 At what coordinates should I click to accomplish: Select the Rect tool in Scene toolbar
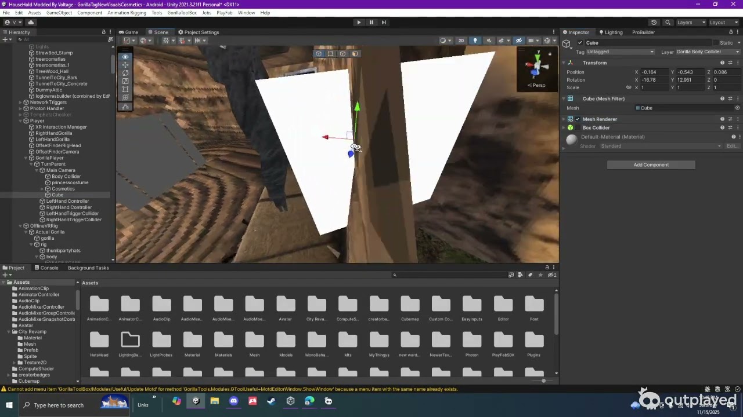pos(125,90)
